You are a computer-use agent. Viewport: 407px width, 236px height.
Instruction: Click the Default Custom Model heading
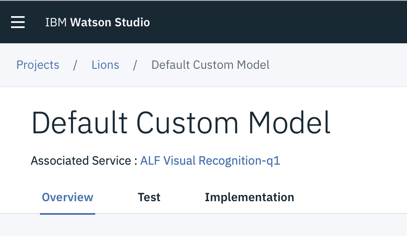click(181, 123)
